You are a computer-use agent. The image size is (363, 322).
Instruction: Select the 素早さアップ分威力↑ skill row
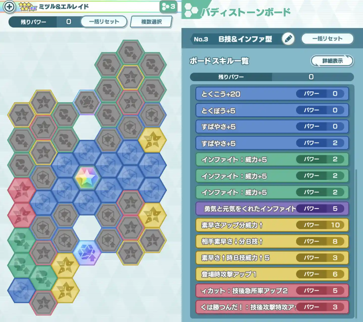[x=272, y=225]
